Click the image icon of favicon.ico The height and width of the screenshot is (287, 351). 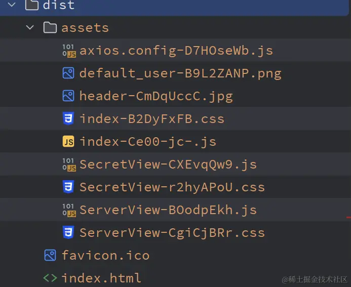pos(50,255)
